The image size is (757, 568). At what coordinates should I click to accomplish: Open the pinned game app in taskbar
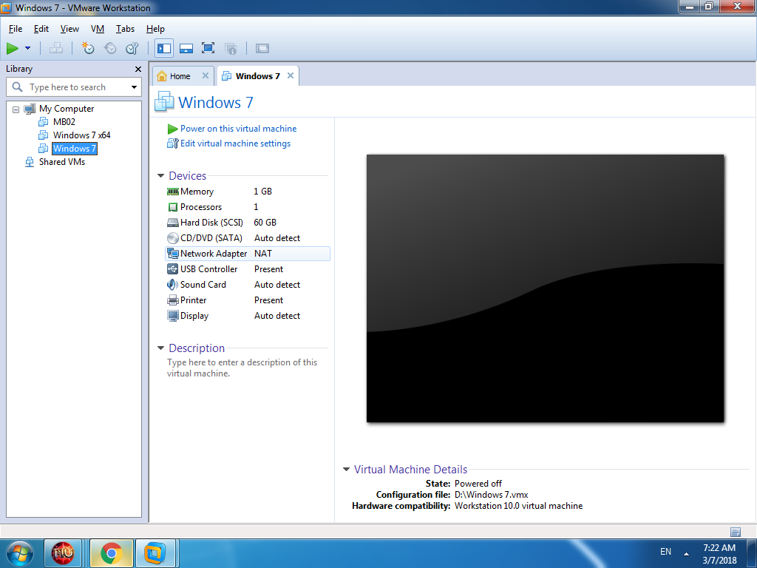pos(63,553)
